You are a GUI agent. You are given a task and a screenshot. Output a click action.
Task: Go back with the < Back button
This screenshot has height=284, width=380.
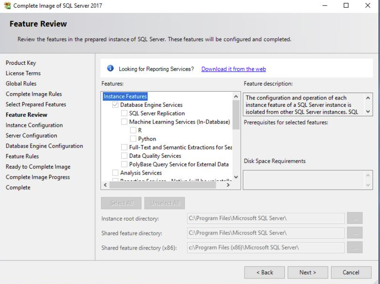coord(264,272)
